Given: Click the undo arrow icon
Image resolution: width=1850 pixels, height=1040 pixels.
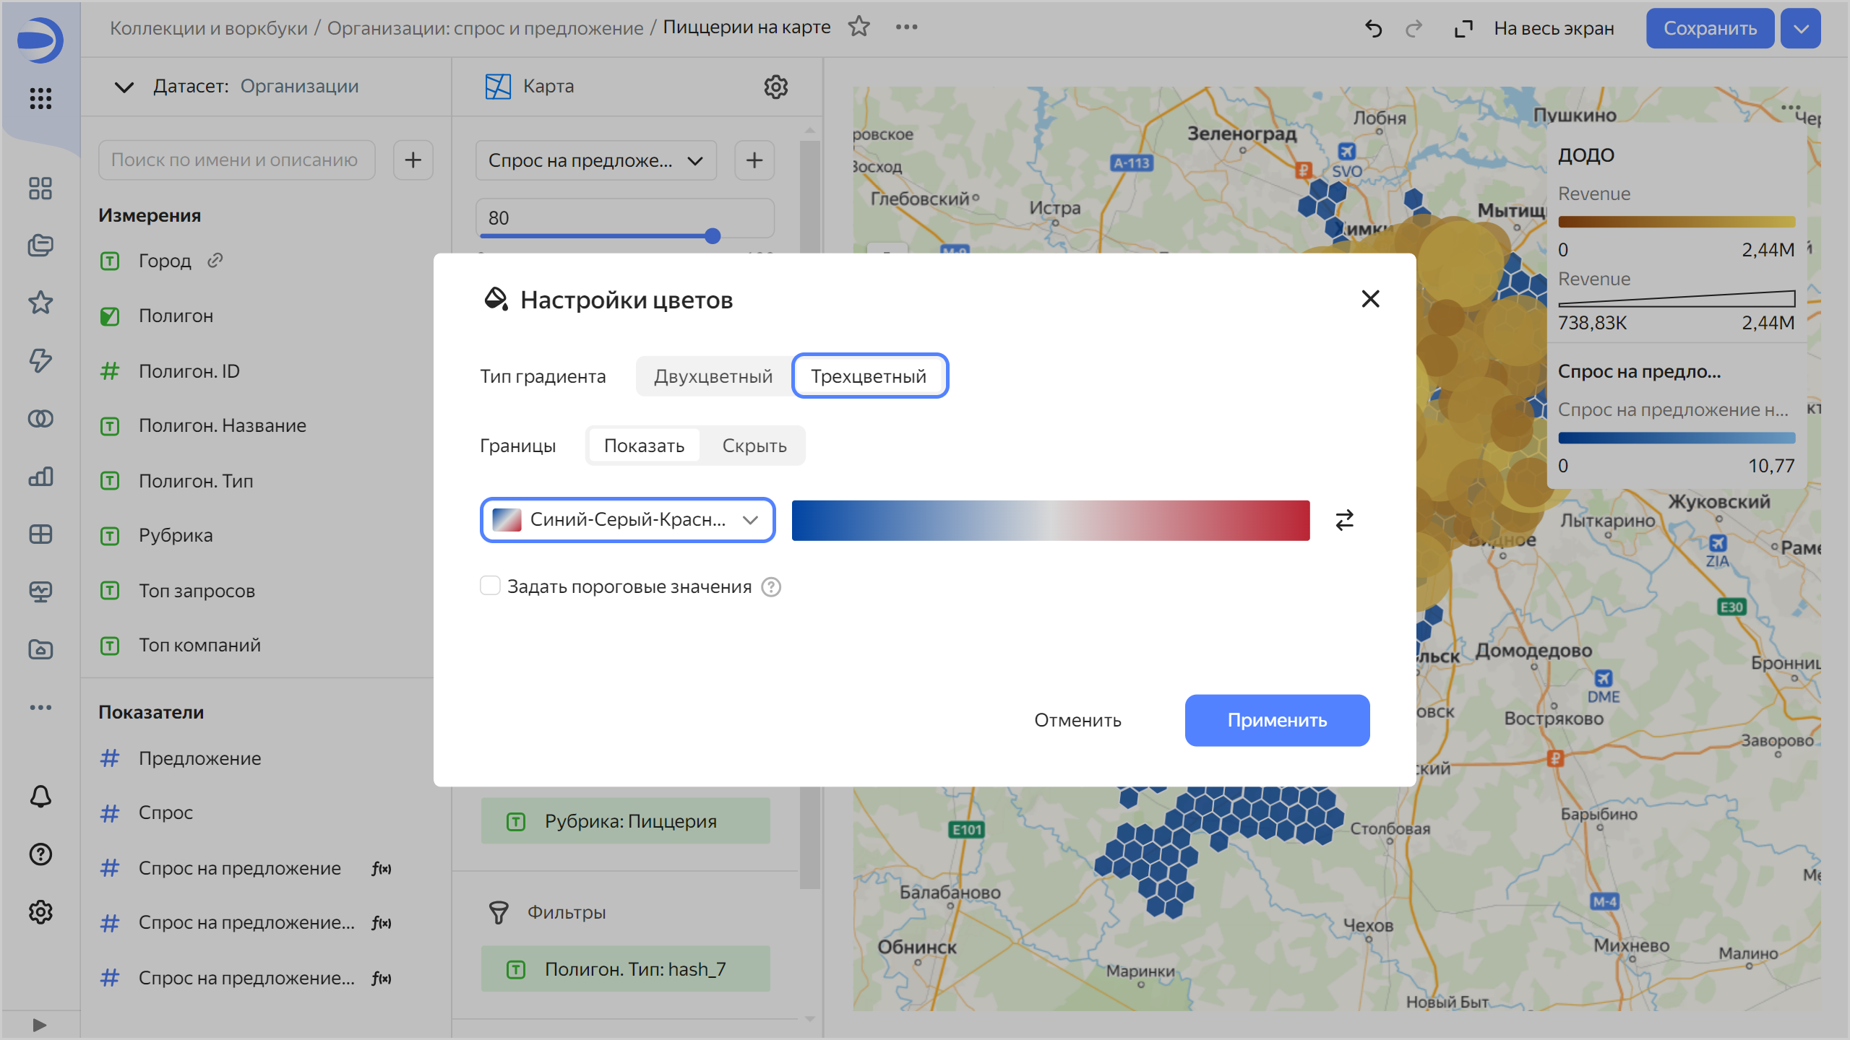Looking at the screenshot, I should pyautogui.click(x=1373, y=28).
